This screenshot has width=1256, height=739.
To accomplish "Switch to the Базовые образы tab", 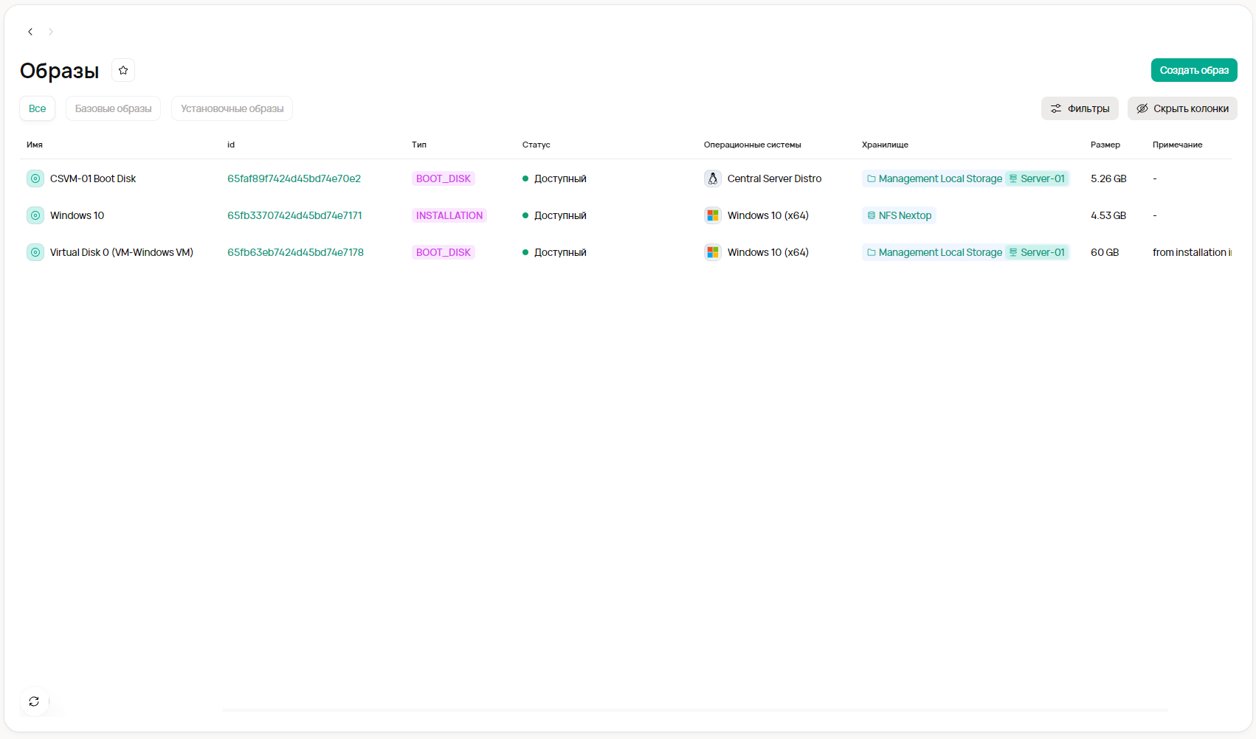I will tap(113, 108).
